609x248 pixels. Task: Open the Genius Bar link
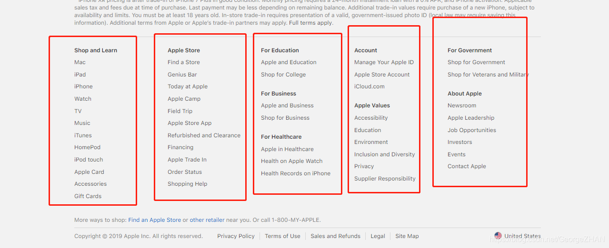(x=182, y=75)
